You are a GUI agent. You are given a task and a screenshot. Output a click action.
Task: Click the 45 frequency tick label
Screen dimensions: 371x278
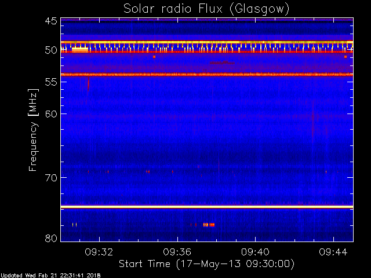coord(51,21)
